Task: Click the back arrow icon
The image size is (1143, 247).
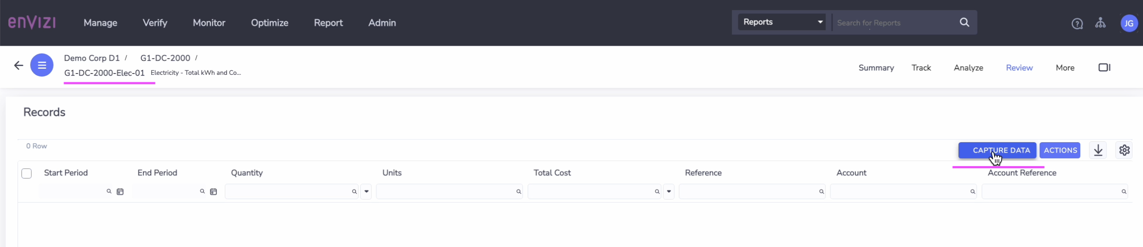Action: point(18,66)
